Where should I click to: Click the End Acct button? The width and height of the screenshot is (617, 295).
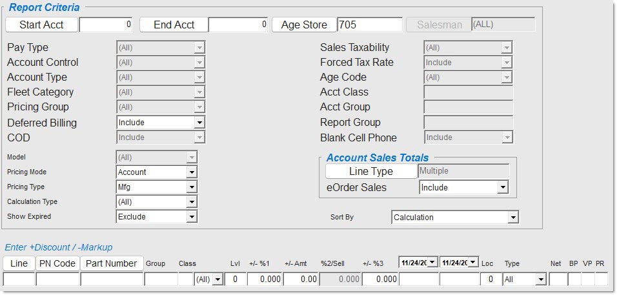pyautogui.click(x=174, y=25)
